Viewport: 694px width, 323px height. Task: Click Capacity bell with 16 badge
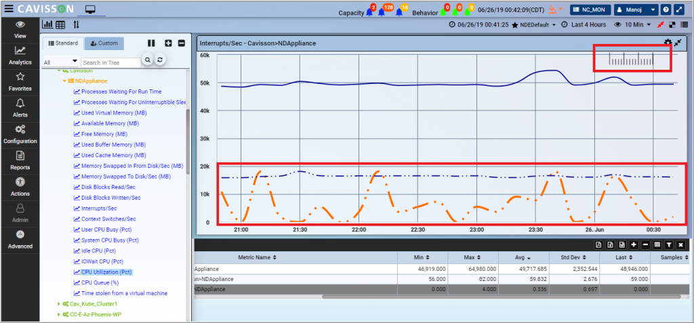(400, 12)
